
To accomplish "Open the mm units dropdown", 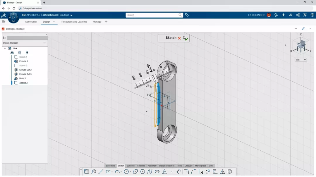I will [301, 60].
